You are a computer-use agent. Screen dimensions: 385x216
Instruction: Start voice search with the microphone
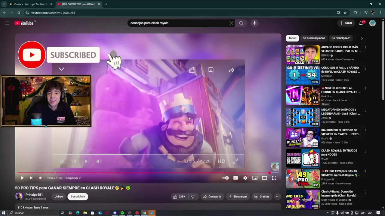(254, 23)
